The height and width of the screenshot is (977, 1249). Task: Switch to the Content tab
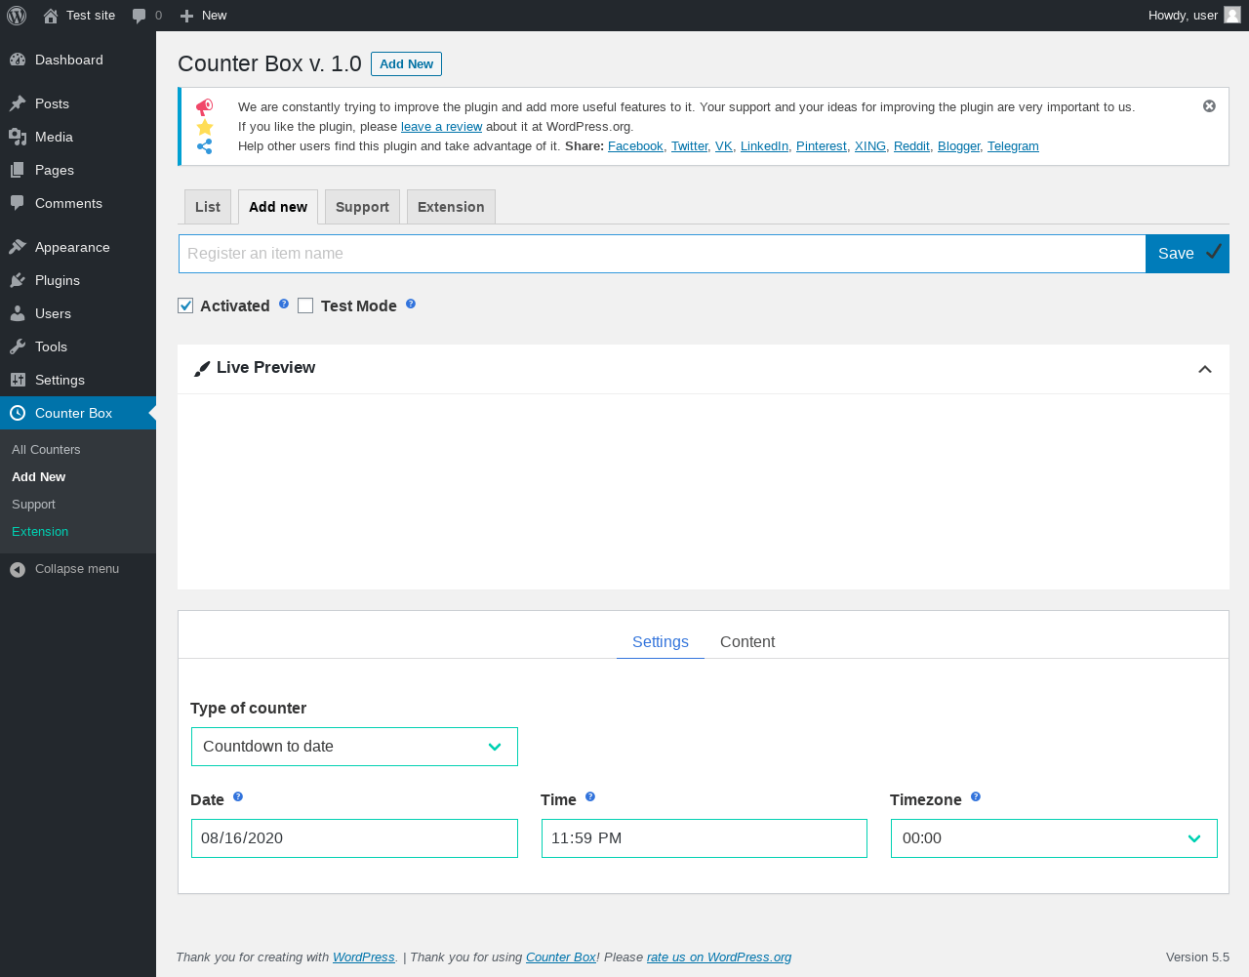click(747, 641)
